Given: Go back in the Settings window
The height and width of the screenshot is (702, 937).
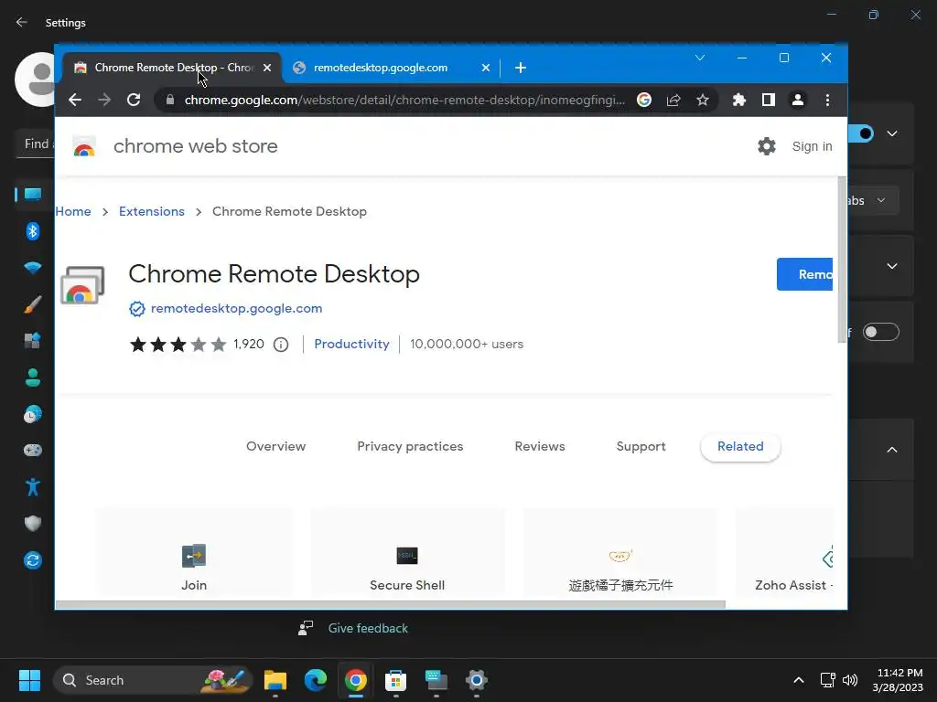Looking at the screenshot, I should point(22,22).
